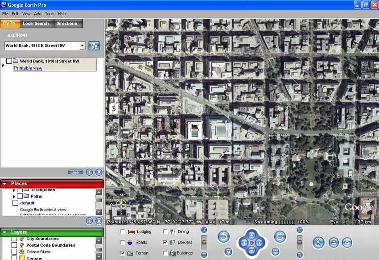Image resolution: width=379 pixels, height=260 pixels.
Task: Click play button below the Places list
Action: [x=89, y=221]
